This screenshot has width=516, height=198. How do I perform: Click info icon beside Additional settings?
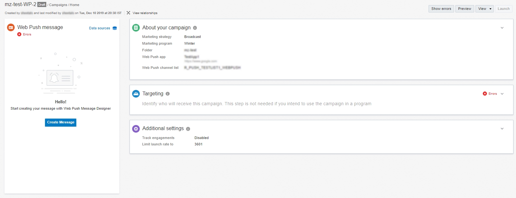188,129
